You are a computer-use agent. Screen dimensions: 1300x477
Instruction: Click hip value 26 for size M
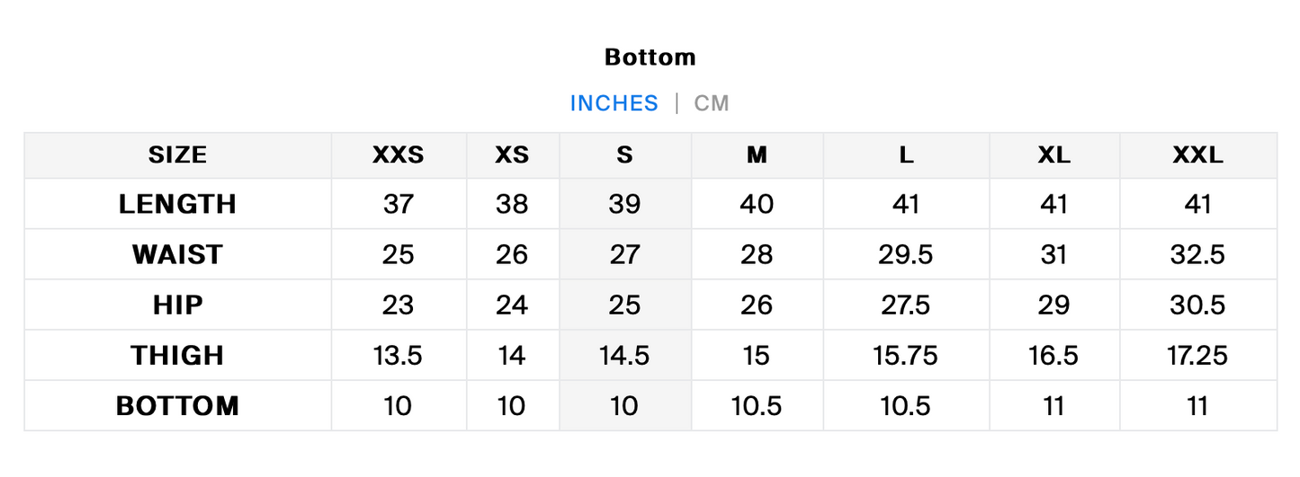(x=757, y=305)
